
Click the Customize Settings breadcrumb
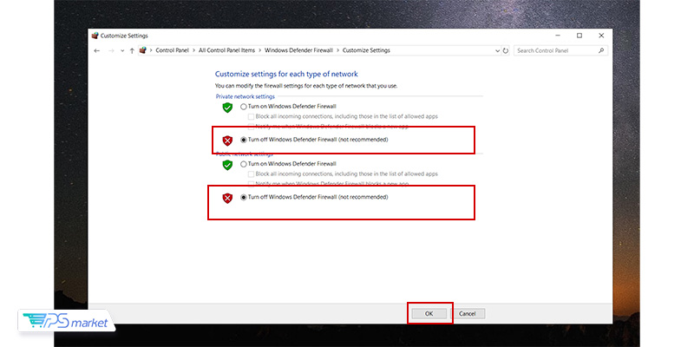366,50
